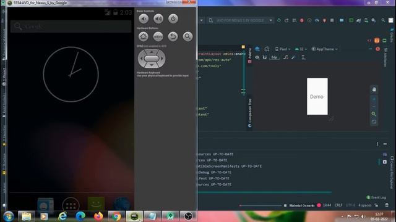Open the SDK Manager icon
The image size is (396, 222).
[x=374, y=20]
